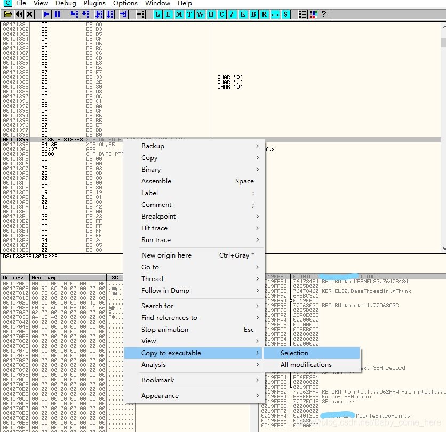This screenshot has width=446, height=432.
Task: Select New origin here
Action: coord(194,255)
